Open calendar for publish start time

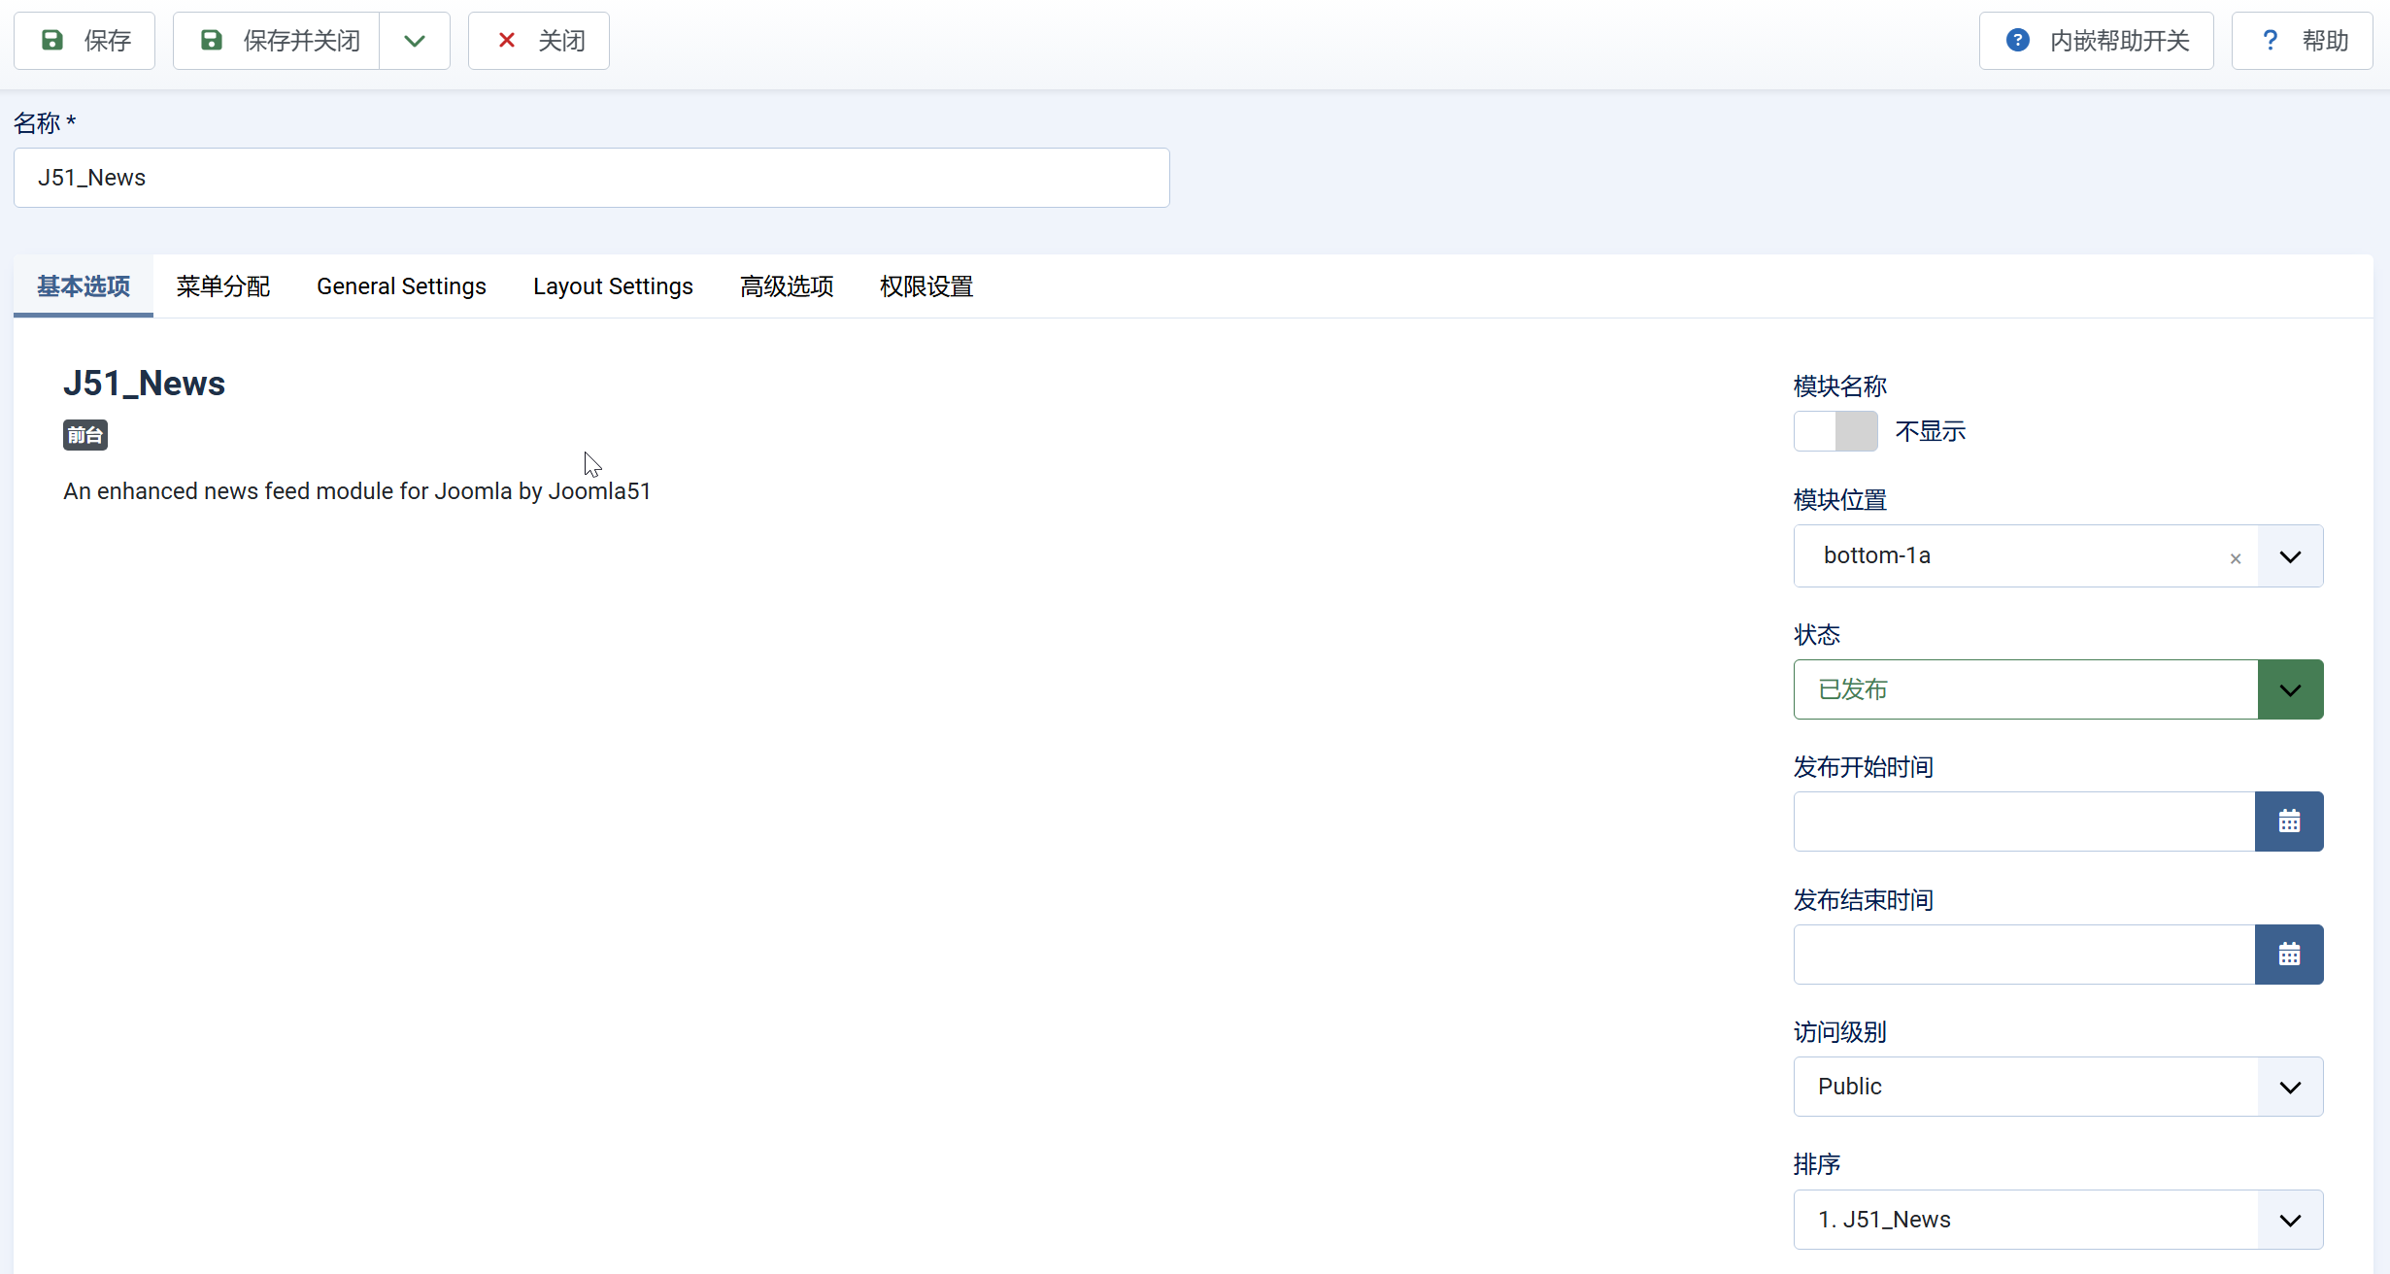pos(2289,821)
